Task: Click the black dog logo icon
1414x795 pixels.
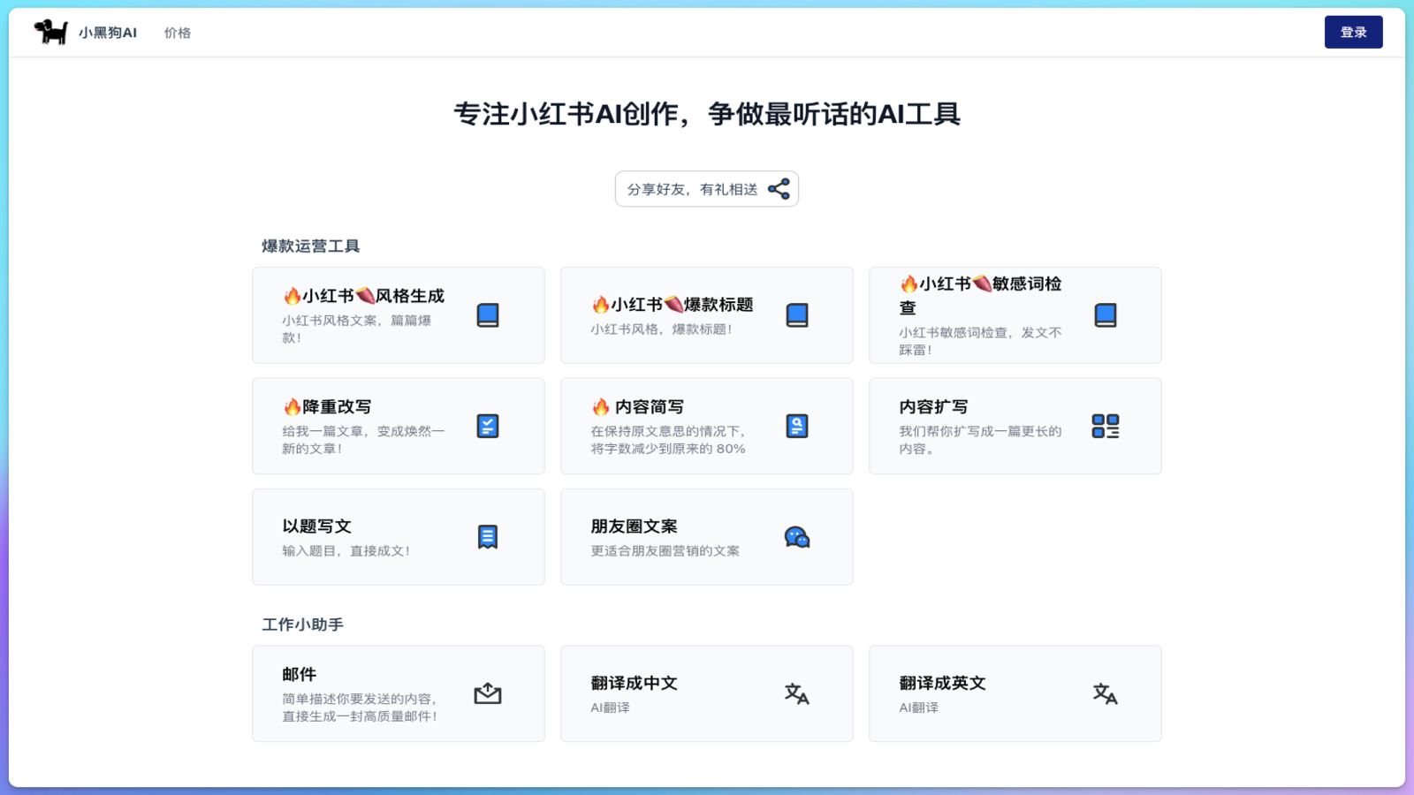Action: pyautogui.click(x=51, y=32)
